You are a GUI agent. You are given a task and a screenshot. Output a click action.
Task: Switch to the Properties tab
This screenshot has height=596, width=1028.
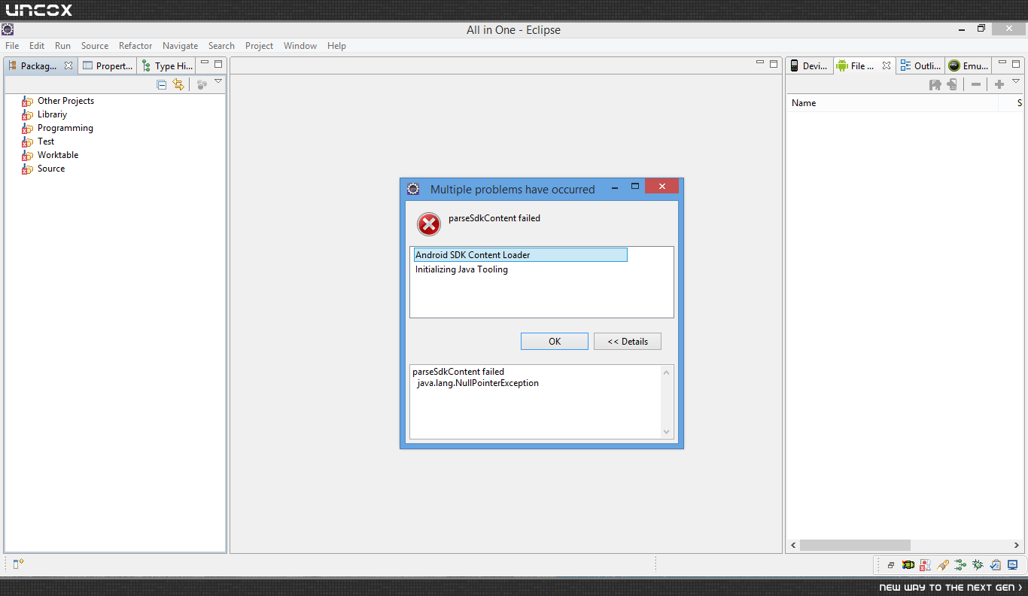[x=108, y=66]
